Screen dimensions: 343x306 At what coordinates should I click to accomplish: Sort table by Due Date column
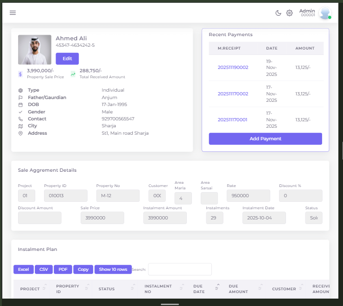click(198, 289)
